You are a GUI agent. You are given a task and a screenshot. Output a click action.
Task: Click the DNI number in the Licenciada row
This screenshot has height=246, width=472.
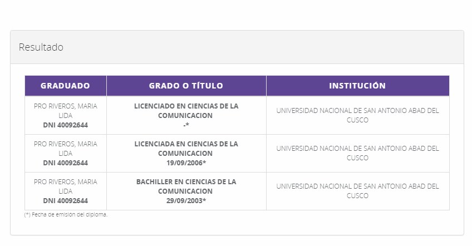65,163
